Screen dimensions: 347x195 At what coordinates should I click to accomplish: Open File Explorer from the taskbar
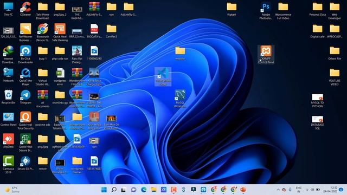[153, 190]
